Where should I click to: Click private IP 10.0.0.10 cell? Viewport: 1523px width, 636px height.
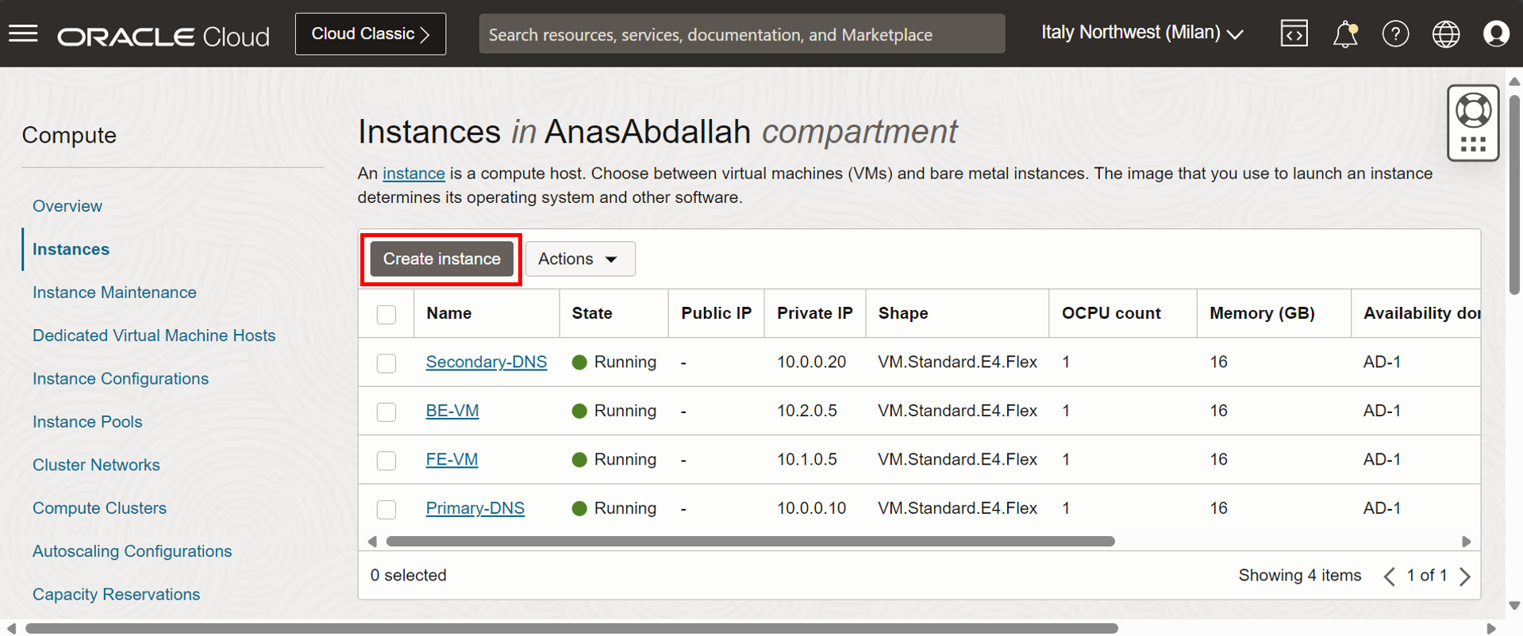(x=811, y=508)
